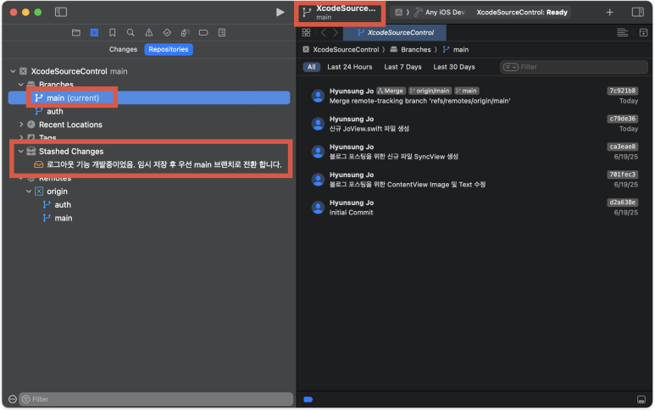Open the Bookmark navigator icon
The image size is (655, 411).
pyautogui.click(x=113, y=32)
